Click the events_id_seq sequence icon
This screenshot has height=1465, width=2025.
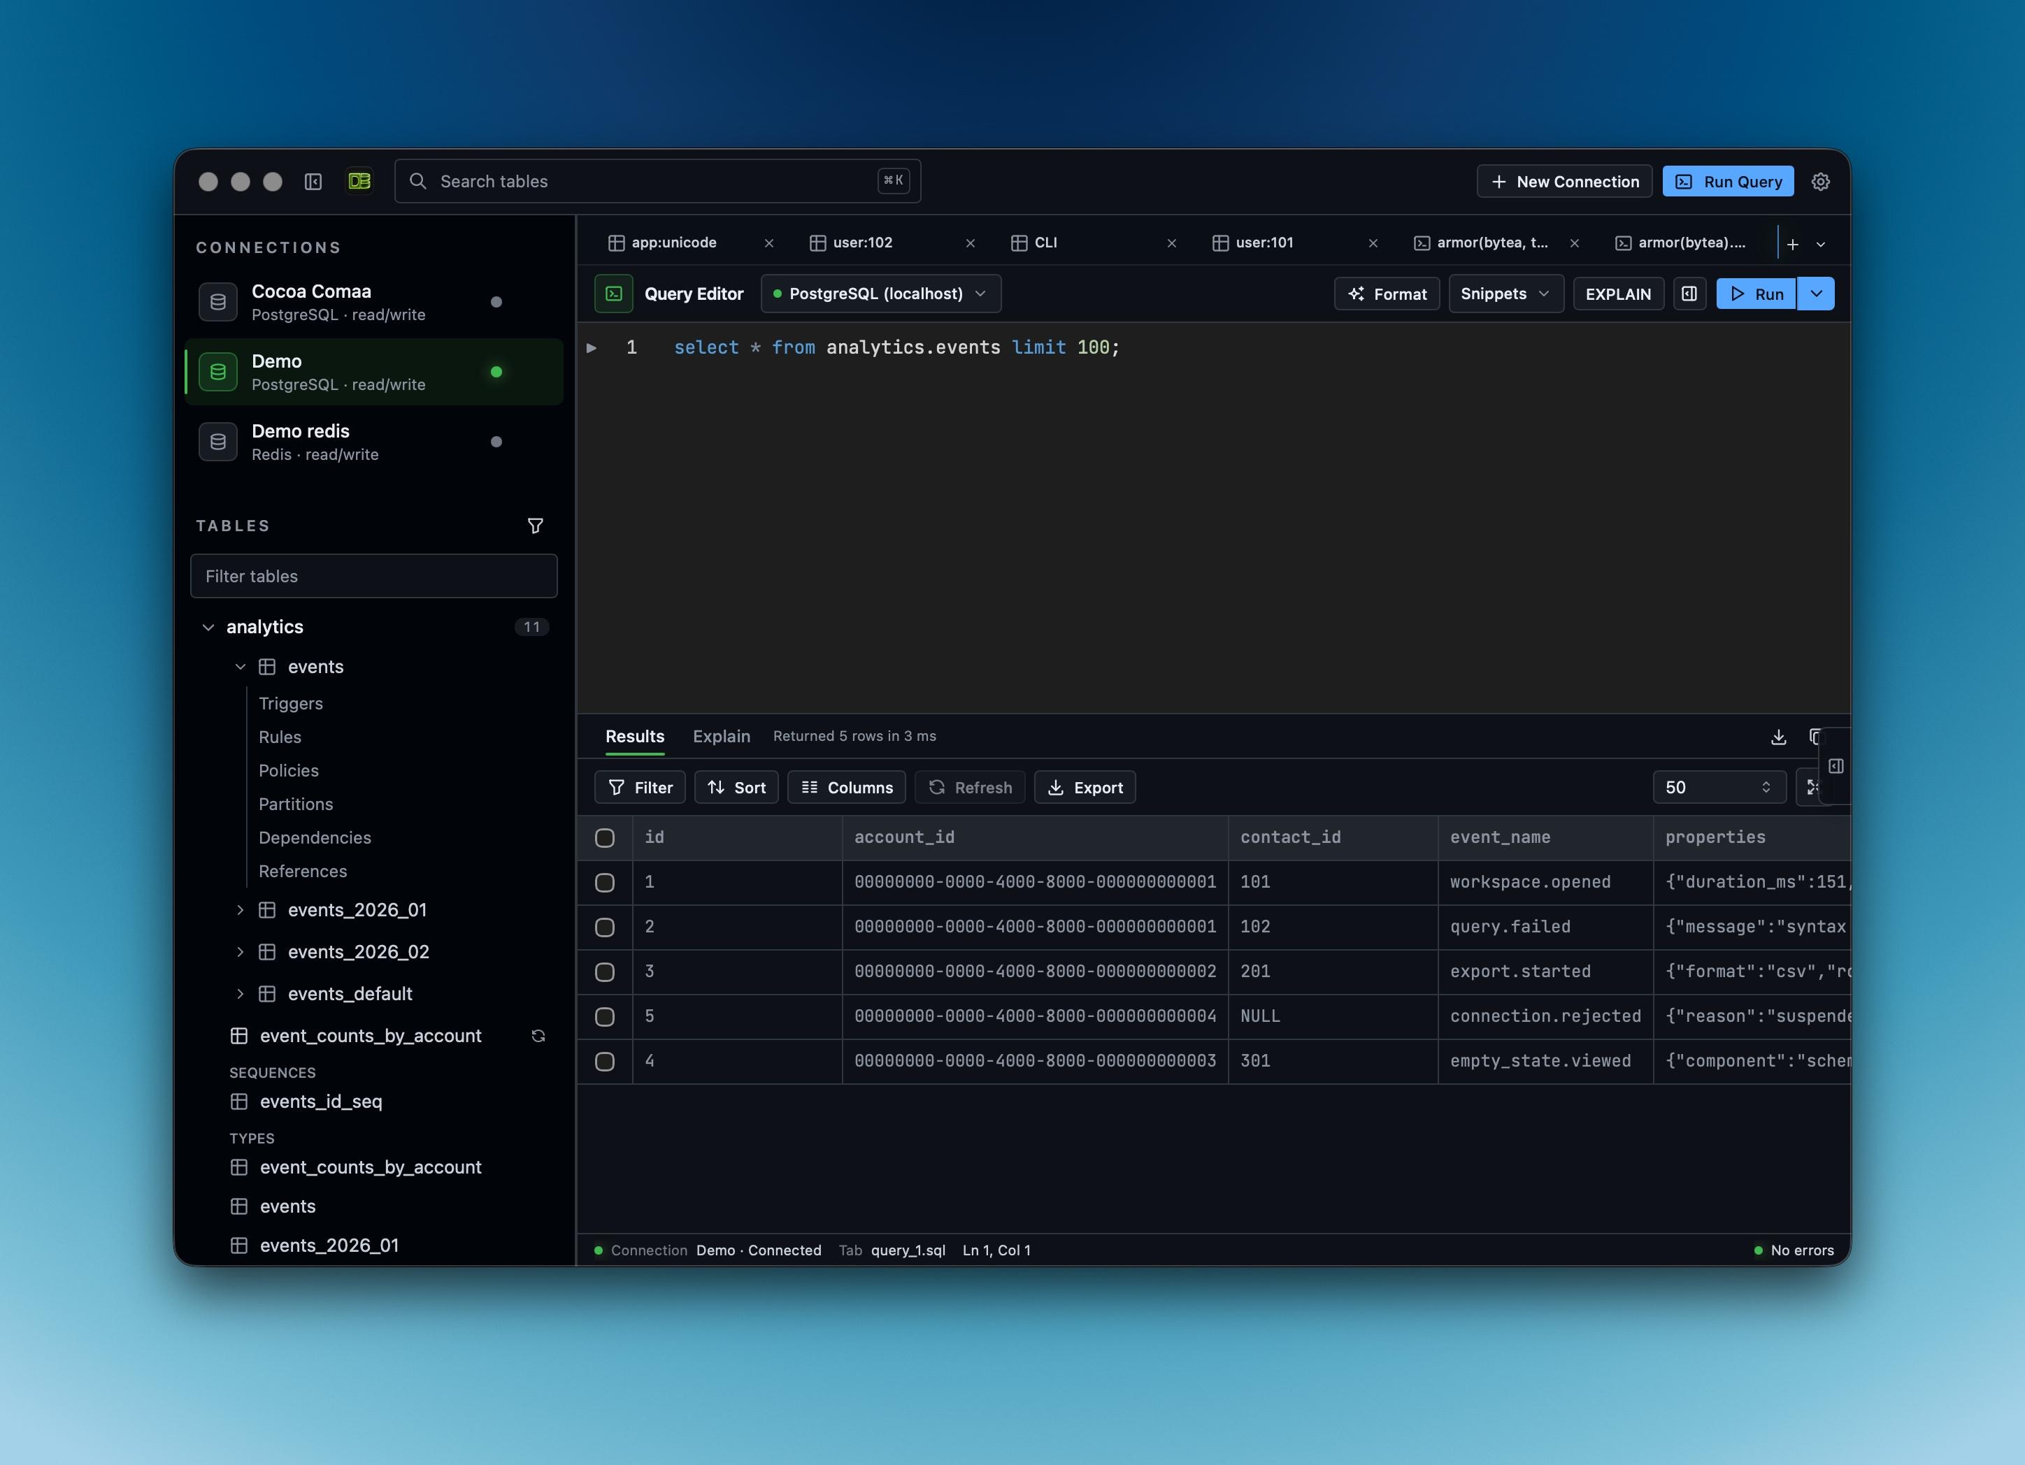[238, 1102]
